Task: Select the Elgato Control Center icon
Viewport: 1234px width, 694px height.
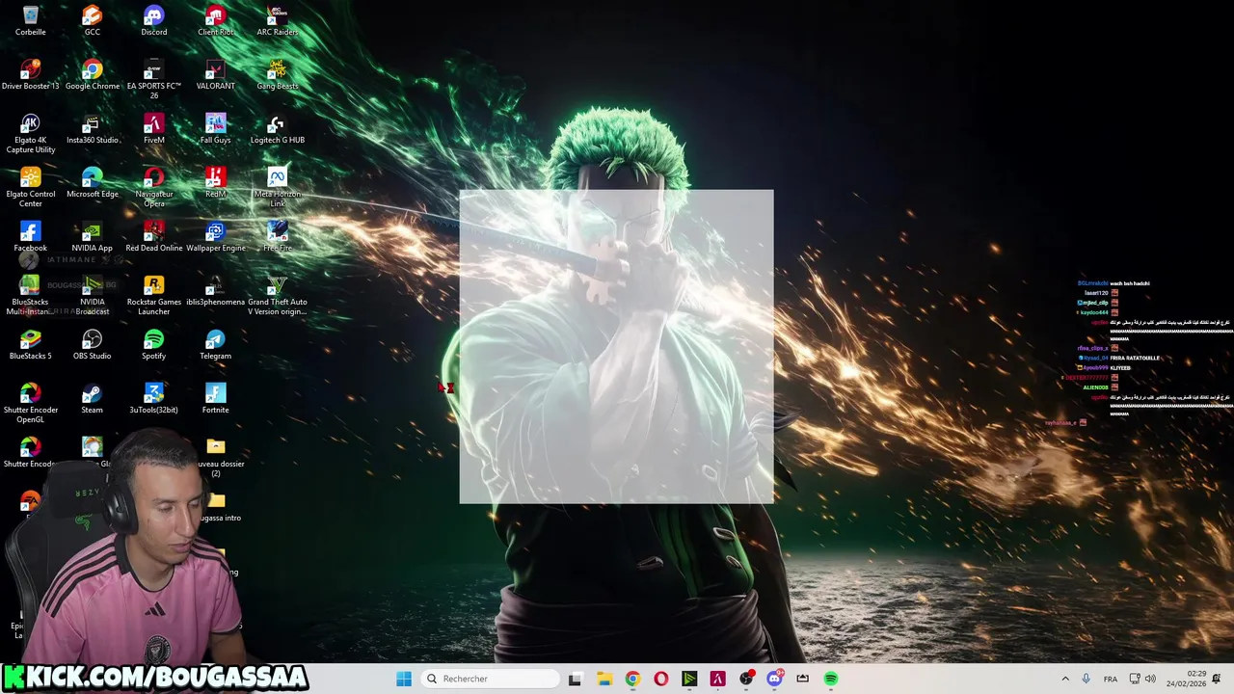Action: click(31, 187)
